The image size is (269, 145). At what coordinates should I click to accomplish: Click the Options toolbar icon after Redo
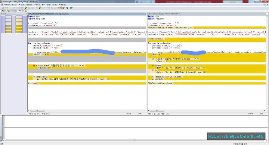[x=22, y=8]
